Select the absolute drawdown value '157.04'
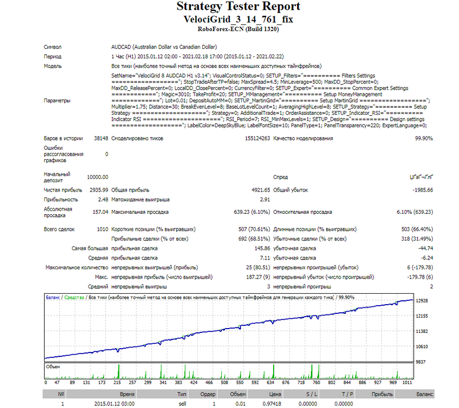Screen dimensions: 459x408 coord(100,212)
